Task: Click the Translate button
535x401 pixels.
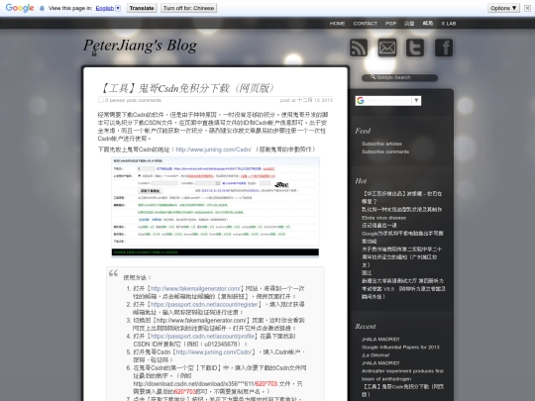Action: coord(142,8)
